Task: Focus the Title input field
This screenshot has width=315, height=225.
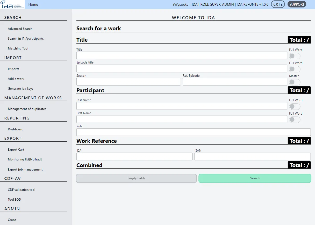Action: point(182,55)
